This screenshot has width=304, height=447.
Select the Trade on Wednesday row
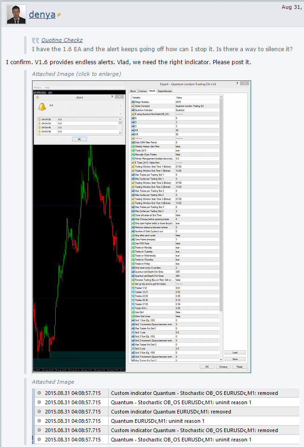pyautogui.click(x=175, y=256)
